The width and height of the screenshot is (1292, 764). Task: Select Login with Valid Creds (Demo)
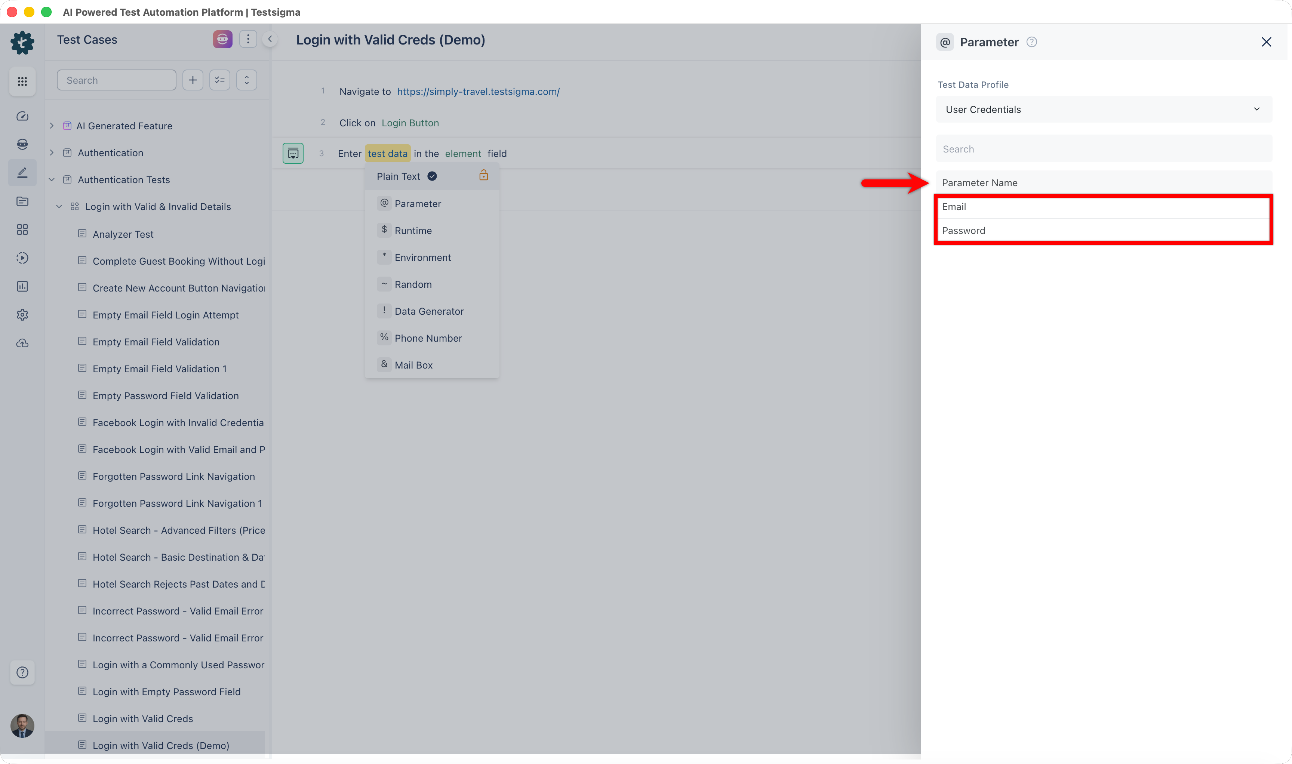tap(161, 745)
